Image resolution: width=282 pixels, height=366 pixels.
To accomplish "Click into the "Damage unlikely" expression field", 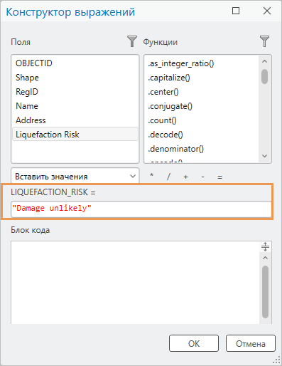I will tap(141, 209).
